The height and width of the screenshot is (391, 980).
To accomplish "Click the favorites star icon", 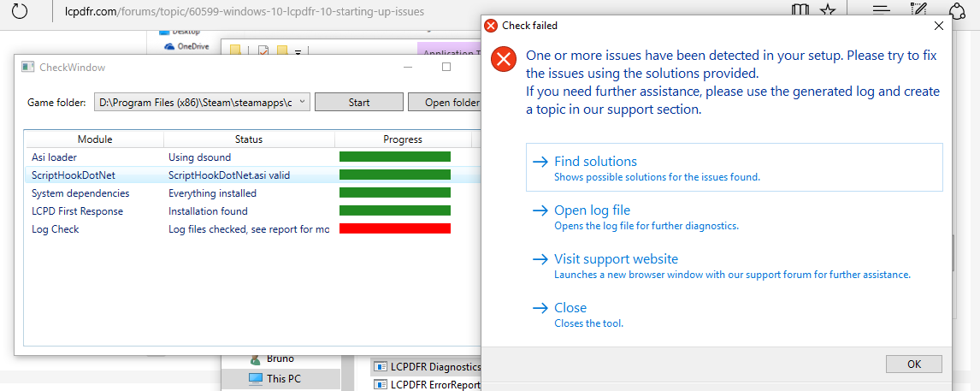I will click(828, 10).
